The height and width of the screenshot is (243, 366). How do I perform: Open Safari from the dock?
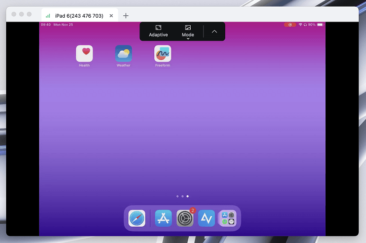pyautogui.click(x=137, y=218)
